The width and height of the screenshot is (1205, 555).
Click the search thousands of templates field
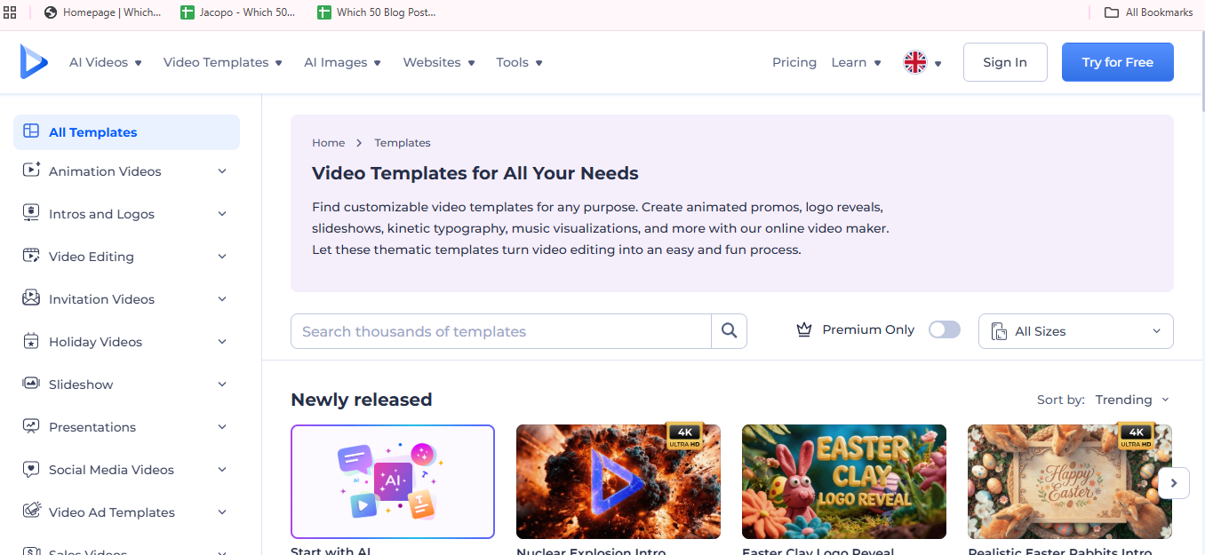click(x=500, y=331)
